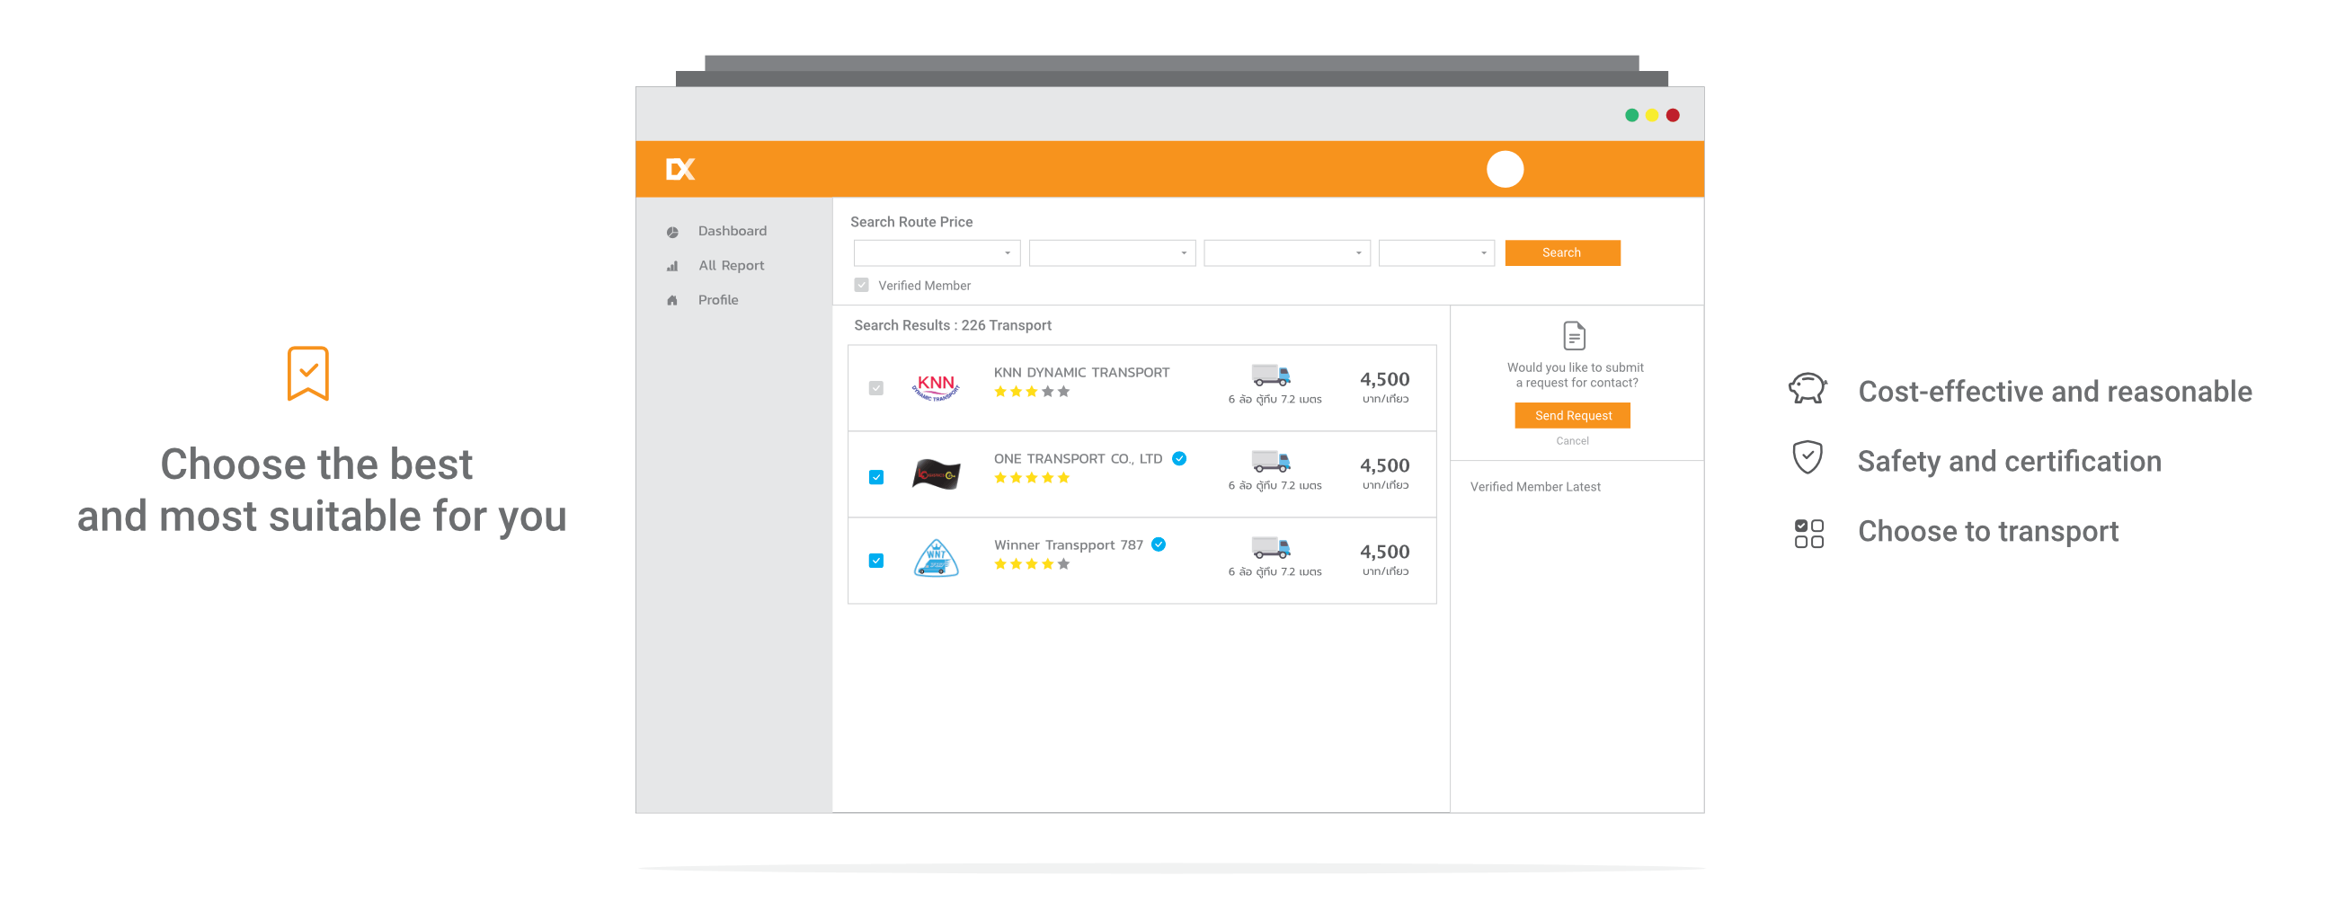The height and width of the screenshot is (920, 2336).
Task: Click the ONE Transport black flag logo
Action: click(x=935, y=474)
